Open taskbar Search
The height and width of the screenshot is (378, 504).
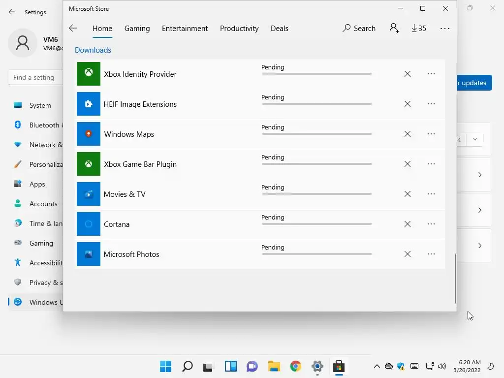tap(188, 366)
